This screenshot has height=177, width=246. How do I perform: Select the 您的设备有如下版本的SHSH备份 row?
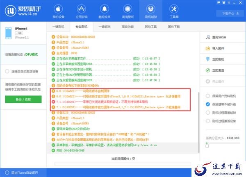click(x=75, y=86)
